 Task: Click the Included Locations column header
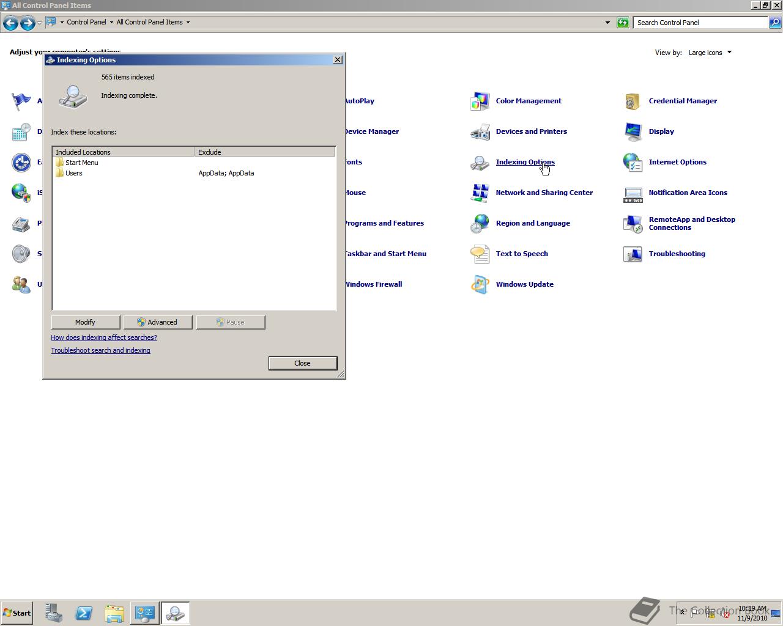tap(124, 152)
